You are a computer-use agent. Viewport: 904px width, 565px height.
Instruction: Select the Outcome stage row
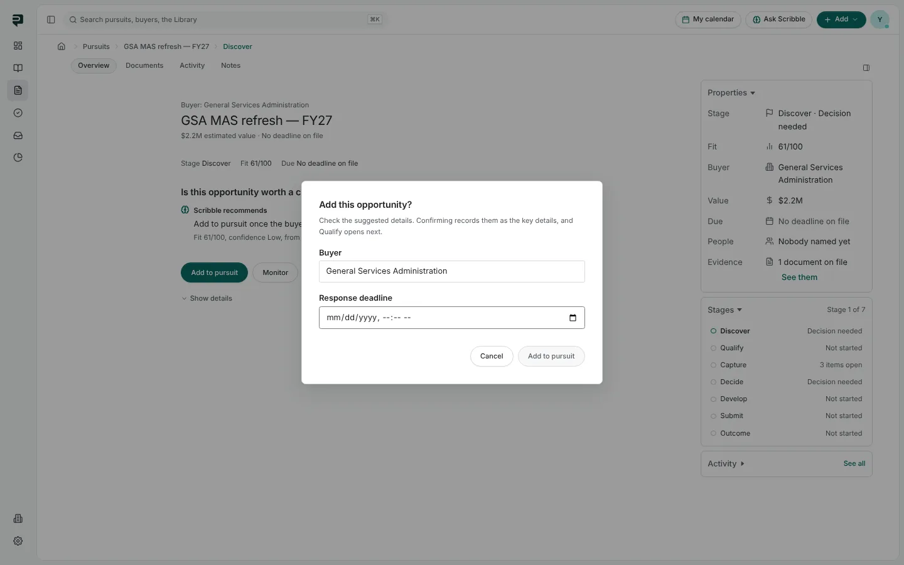(x=786, y=433)
